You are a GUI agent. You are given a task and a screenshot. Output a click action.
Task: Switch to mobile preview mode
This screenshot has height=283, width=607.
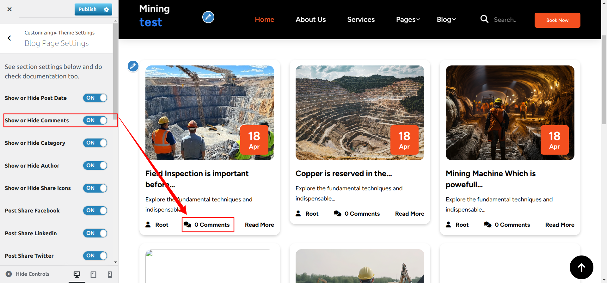pyautogui.click(x=110, y=274)
